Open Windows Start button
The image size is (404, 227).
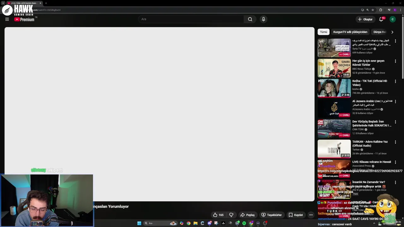tap(139, 223)
